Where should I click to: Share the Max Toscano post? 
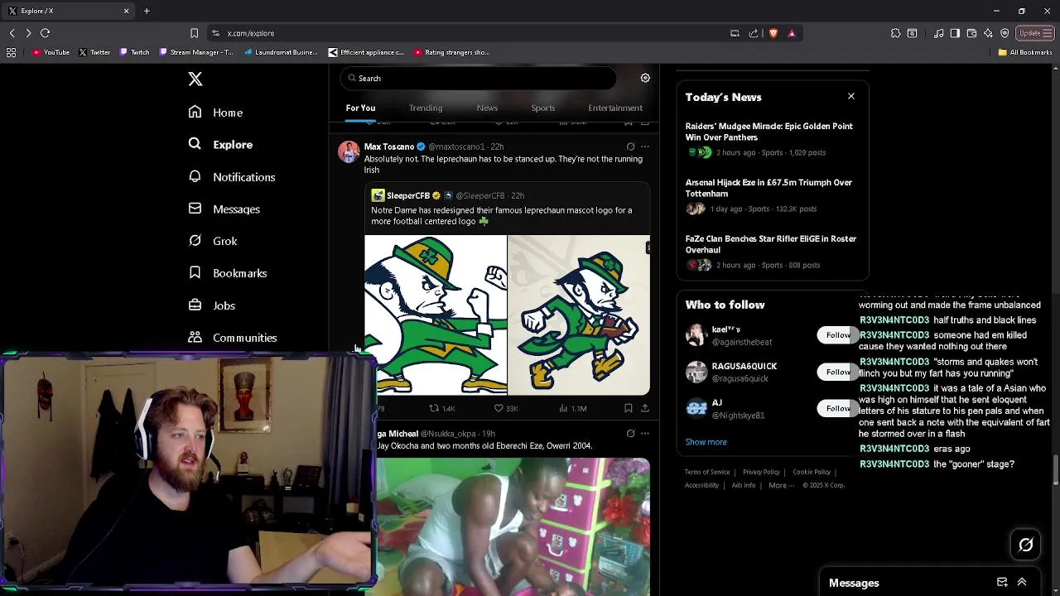pos(645,408)
